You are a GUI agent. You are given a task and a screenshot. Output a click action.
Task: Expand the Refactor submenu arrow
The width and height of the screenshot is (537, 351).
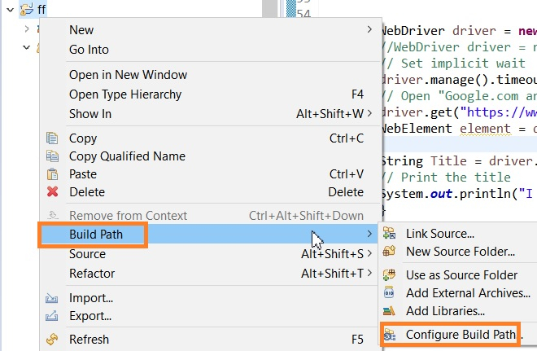pyautogui.click(x=370, y=274)
